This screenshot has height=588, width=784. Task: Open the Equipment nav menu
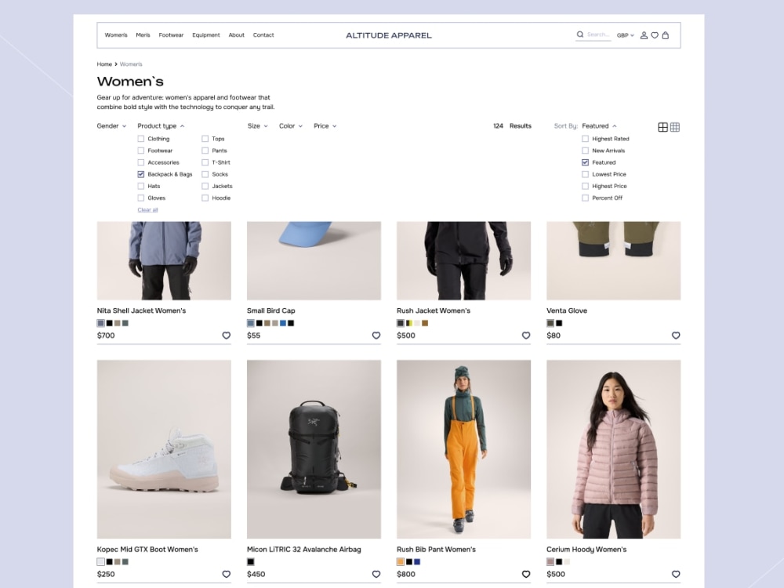tap(206, 35)
